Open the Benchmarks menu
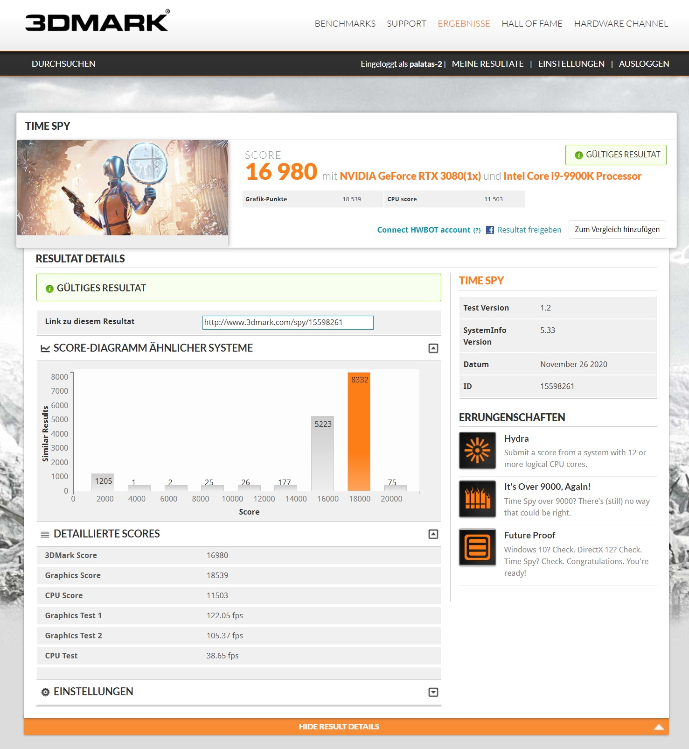 pyautogui.click(x=345, y=24)
